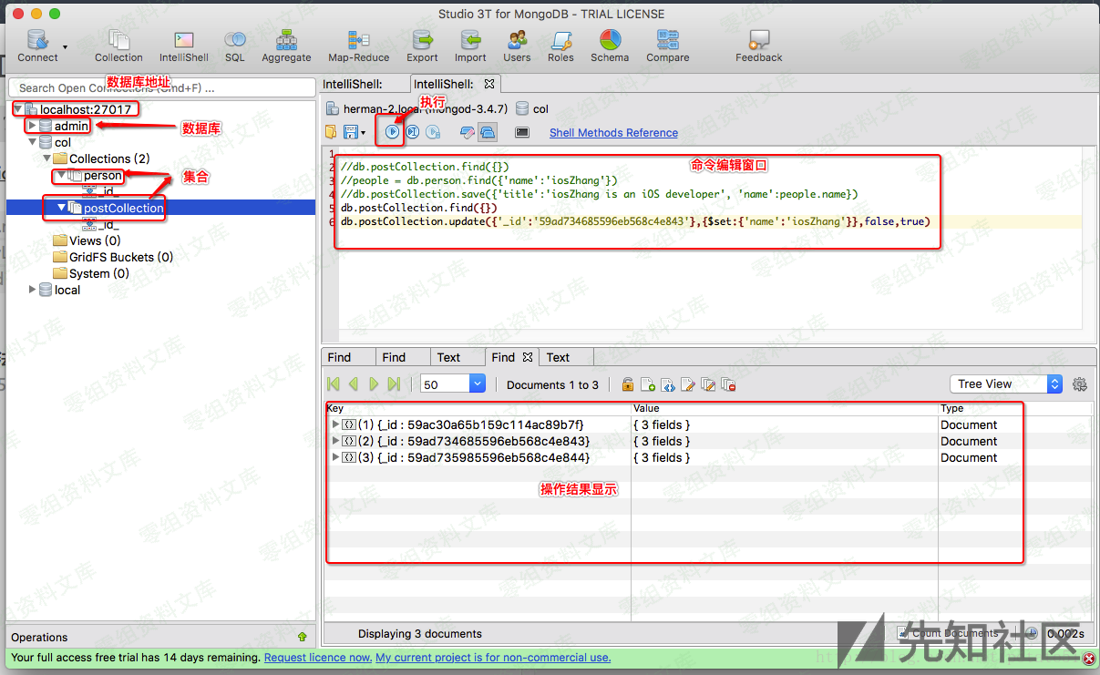
Task: Go to the next results page
Action: (374, 384)
